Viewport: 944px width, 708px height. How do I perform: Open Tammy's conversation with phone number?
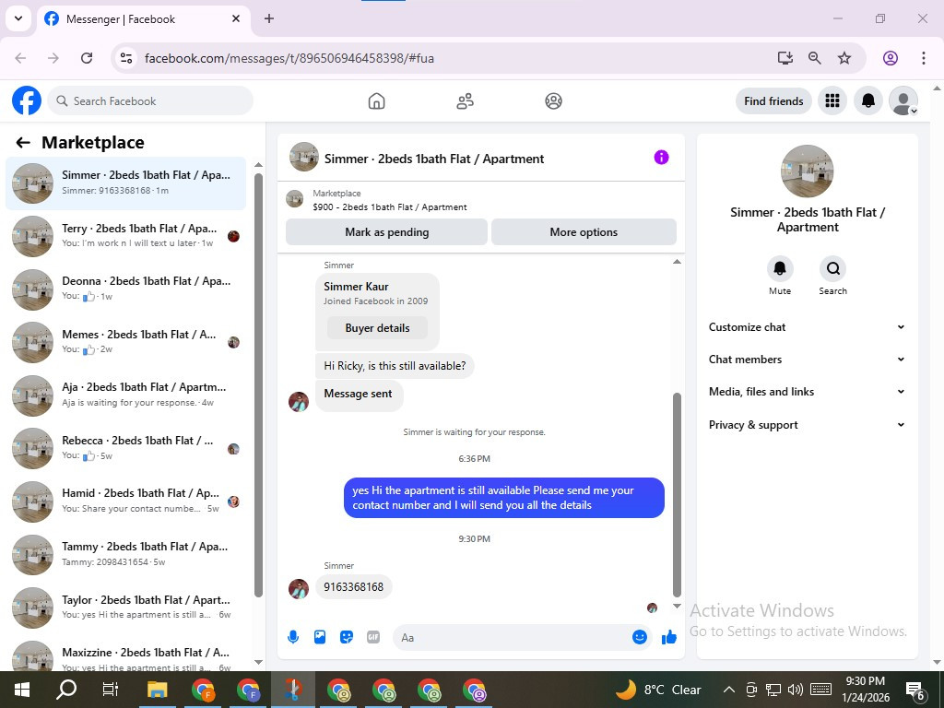pos(125,554)
